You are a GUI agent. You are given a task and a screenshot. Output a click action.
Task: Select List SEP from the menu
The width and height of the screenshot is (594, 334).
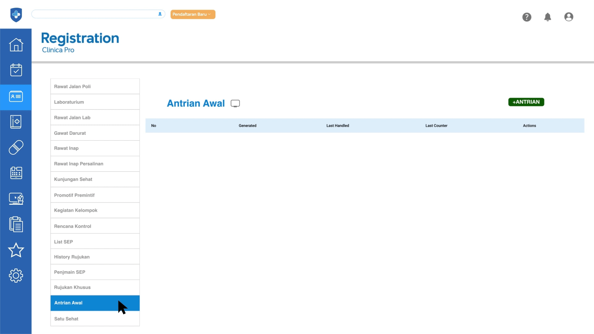95,242
